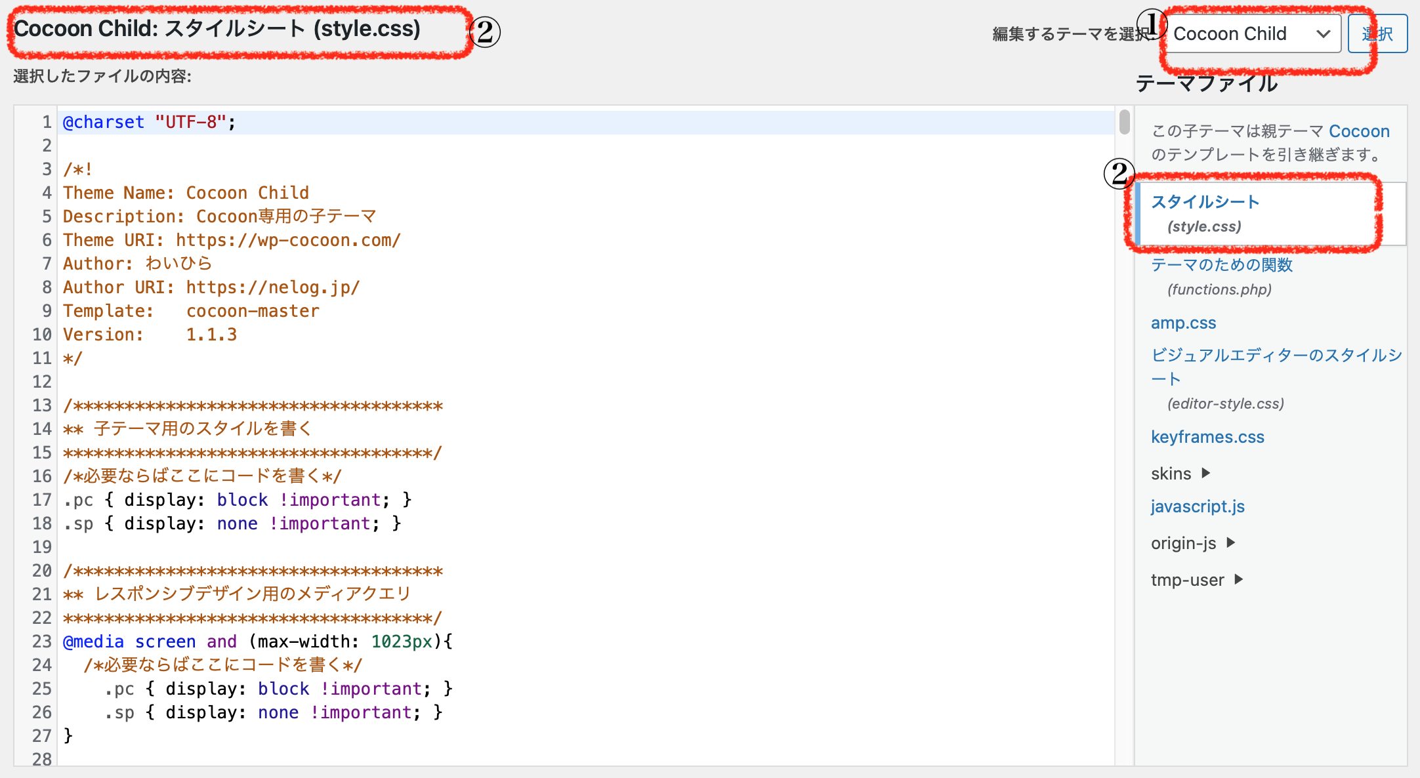Click the closing brace on line 27

pyautogui.click(x=68, y=736)
